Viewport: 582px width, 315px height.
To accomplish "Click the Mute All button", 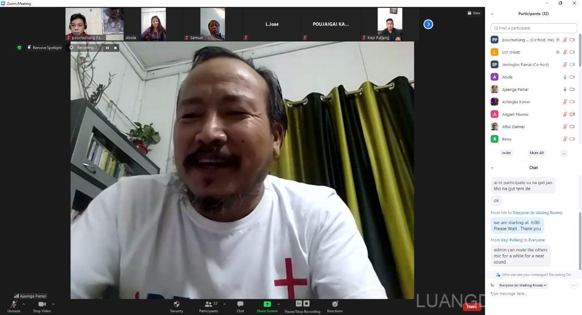I will [x=537, y=153].
